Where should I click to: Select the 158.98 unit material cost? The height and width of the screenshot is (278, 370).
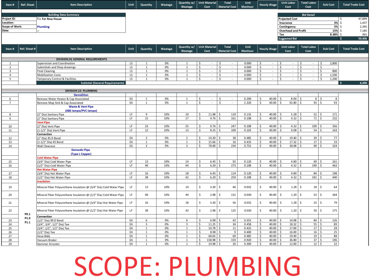pos(211,240)
